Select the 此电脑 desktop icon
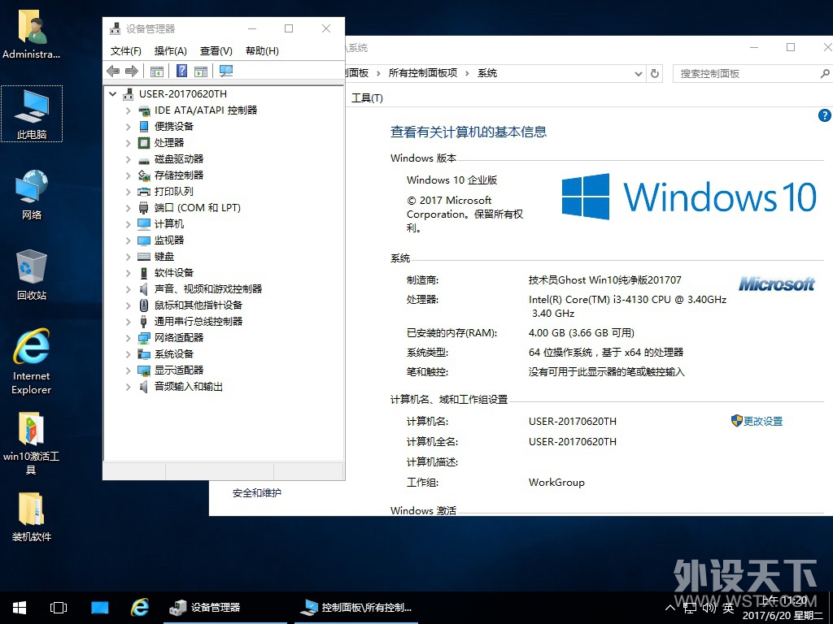Screen dimensions: 833x624 point(32,114)
